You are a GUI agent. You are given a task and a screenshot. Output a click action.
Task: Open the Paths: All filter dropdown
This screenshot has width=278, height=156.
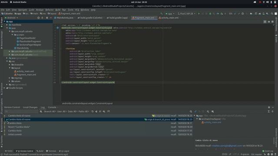click(83, 111)
